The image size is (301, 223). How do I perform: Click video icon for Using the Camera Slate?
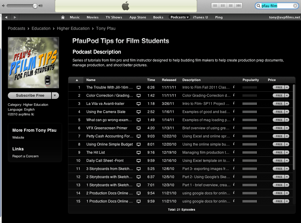138,112
